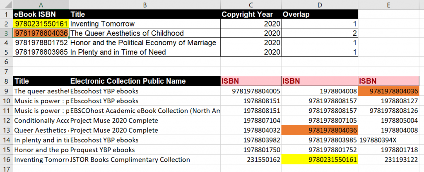The image size is (424, 172).
Task: Click row 16 header
Action: tap(6, 160)
